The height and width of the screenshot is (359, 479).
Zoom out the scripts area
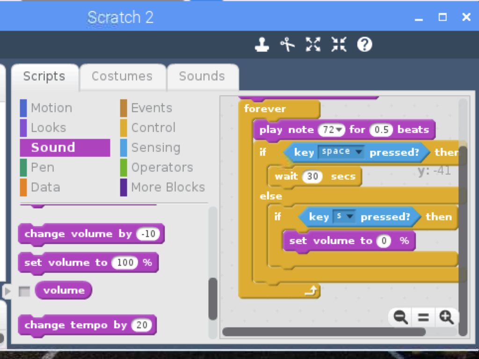point(400,317)
